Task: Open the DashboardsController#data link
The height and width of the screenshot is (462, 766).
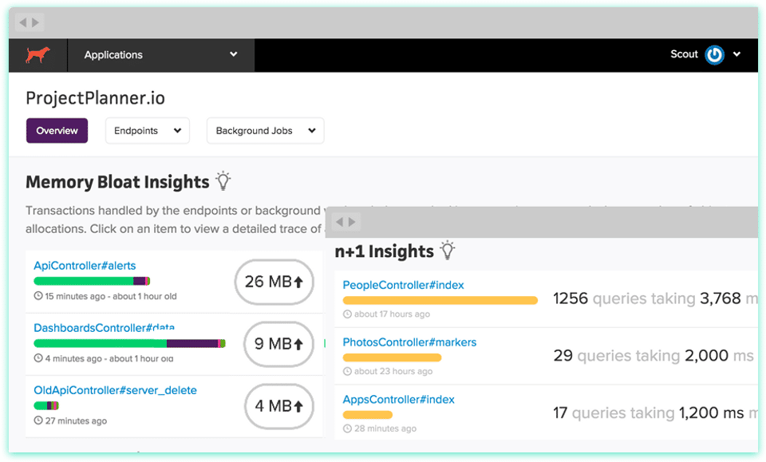Action: point(104,328)
